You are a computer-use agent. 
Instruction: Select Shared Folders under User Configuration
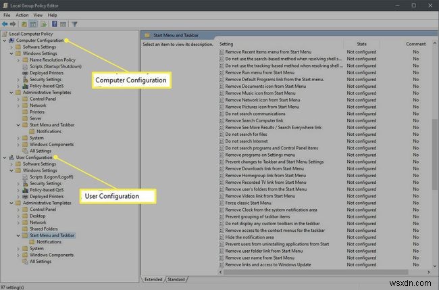coord(44,229)
